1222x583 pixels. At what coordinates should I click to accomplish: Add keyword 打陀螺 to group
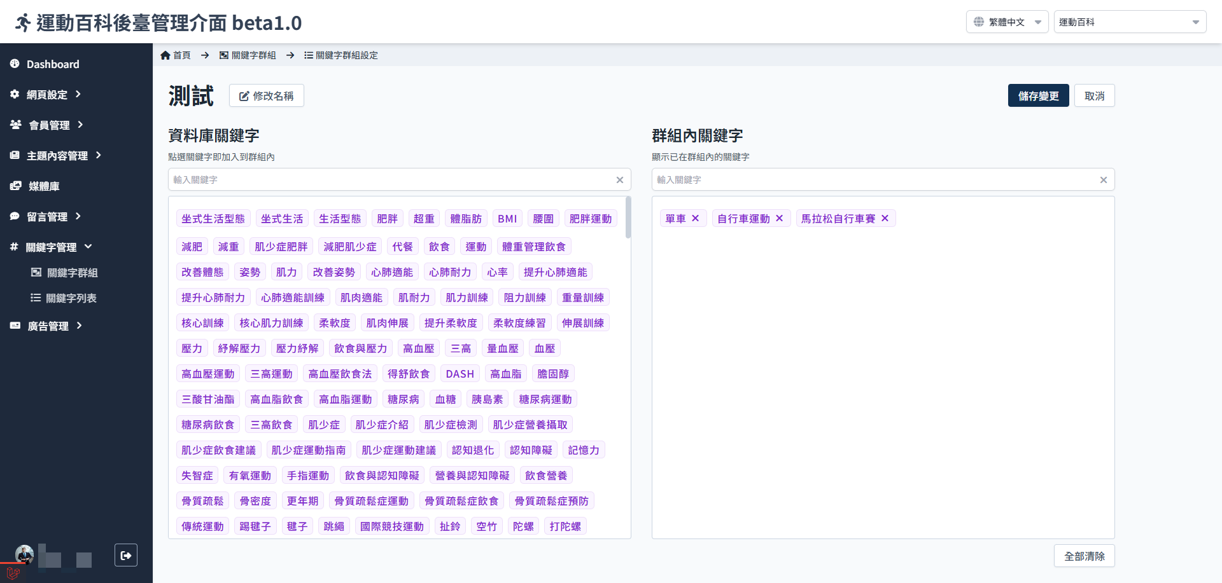565,526
